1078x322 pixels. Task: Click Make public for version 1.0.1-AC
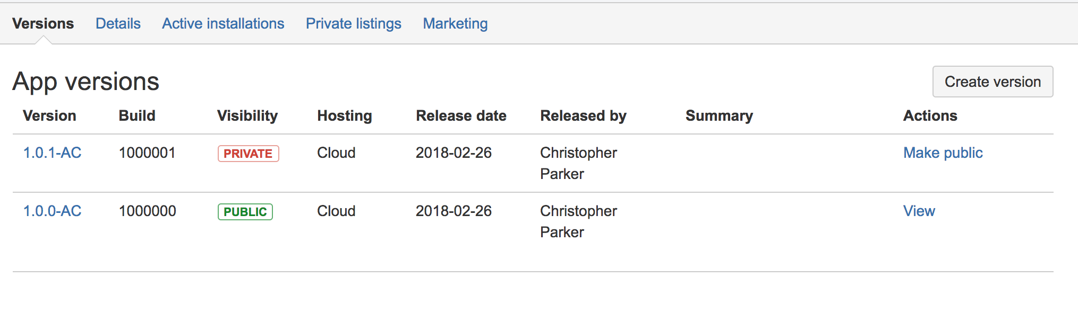[943, 153]
